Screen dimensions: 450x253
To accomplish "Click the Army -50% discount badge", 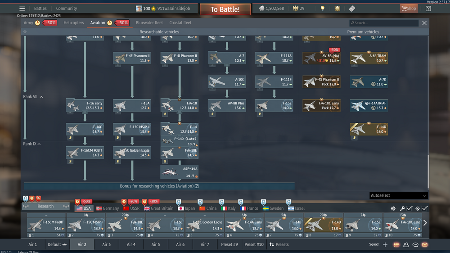I will coord(50,23).
